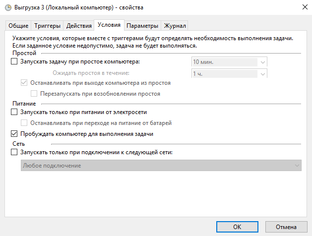
Task: Go to the Действия tab
Action: 78,26
